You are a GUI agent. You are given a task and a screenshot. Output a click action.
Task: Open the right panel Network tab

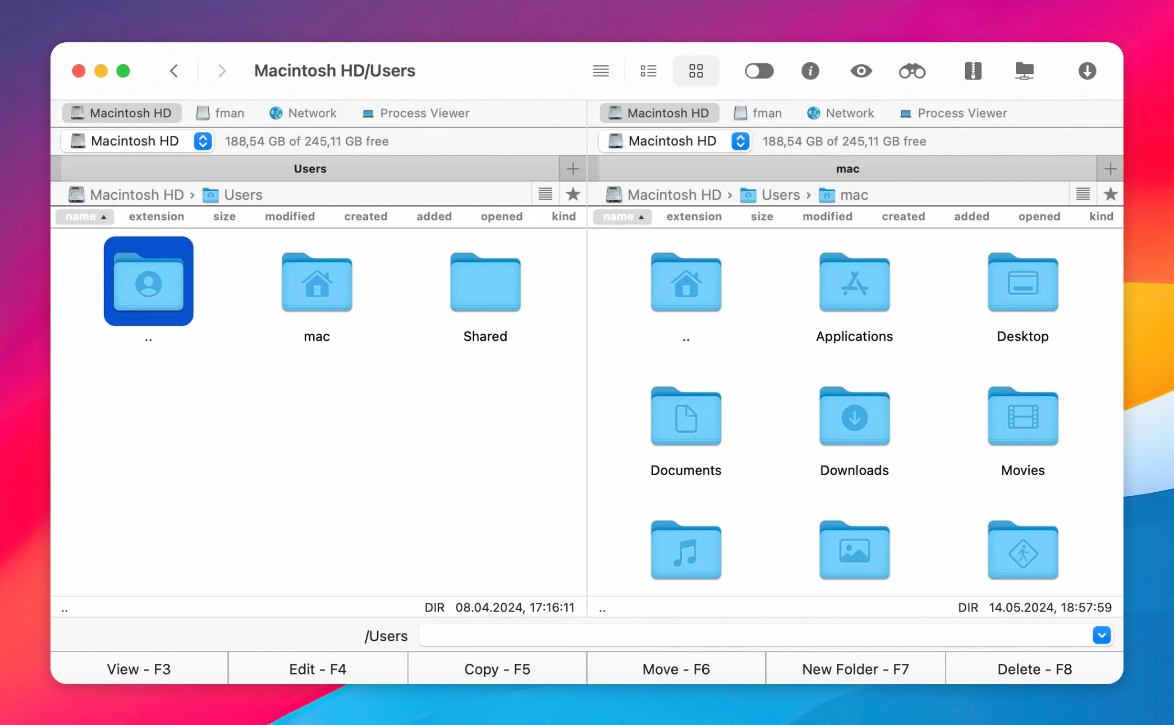(840, 113)
